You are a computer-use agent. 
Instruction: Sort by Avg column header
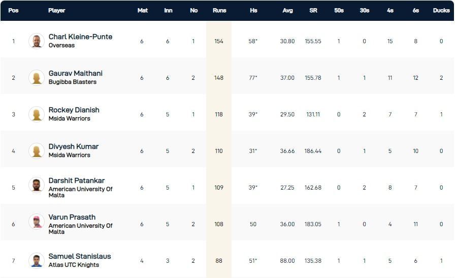[x=287, y=10]
